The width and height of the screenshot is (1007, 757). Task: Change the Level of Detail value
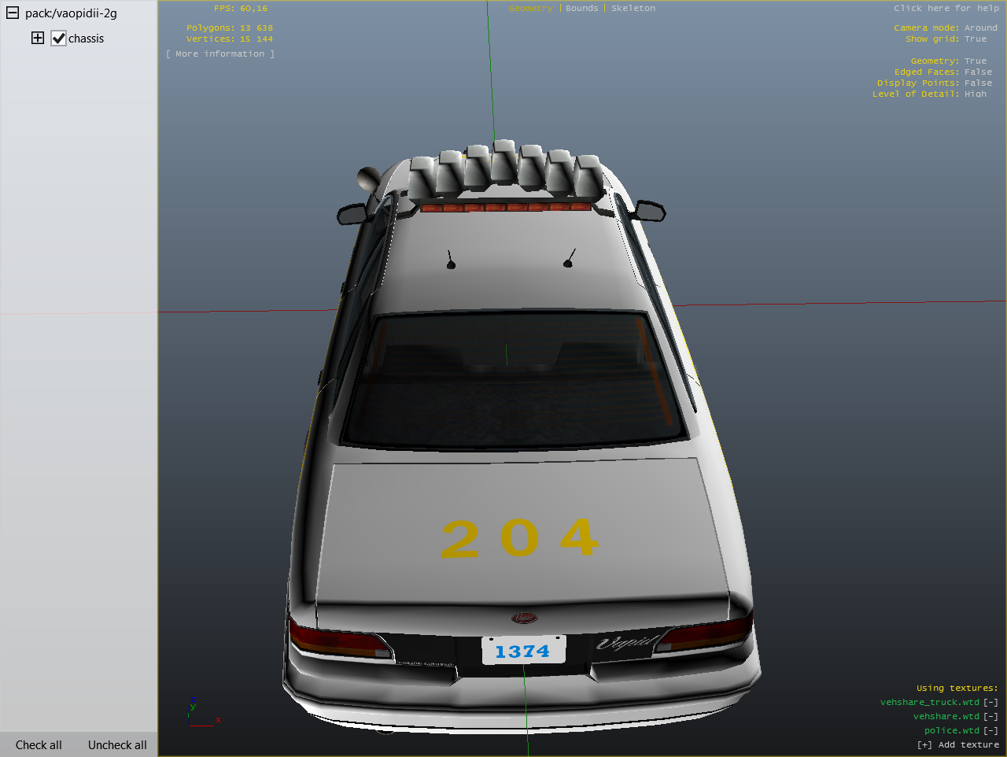click(975, 94)
